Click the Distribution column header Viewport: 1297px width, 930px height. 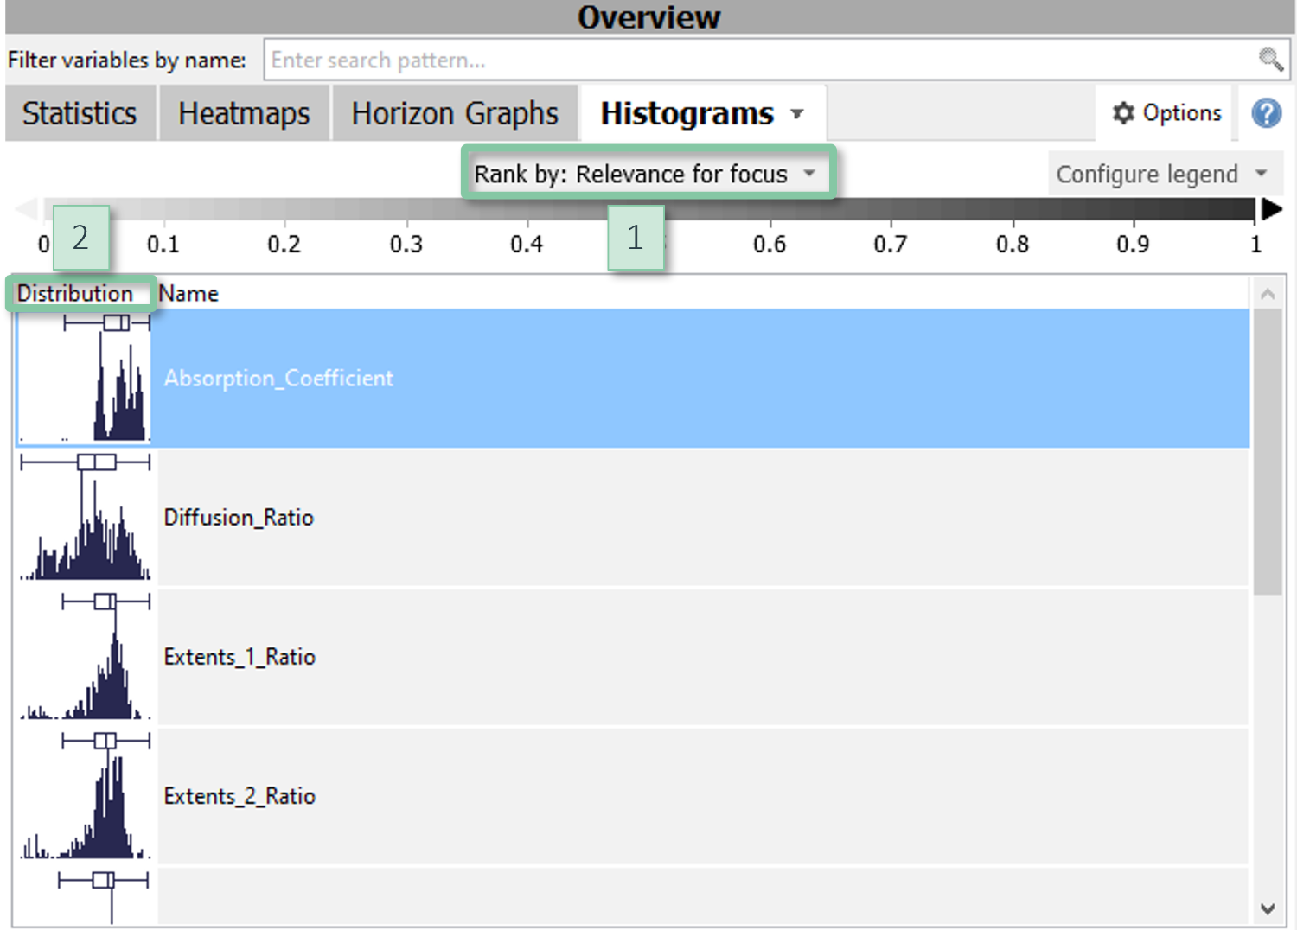(x=75, y=294)
